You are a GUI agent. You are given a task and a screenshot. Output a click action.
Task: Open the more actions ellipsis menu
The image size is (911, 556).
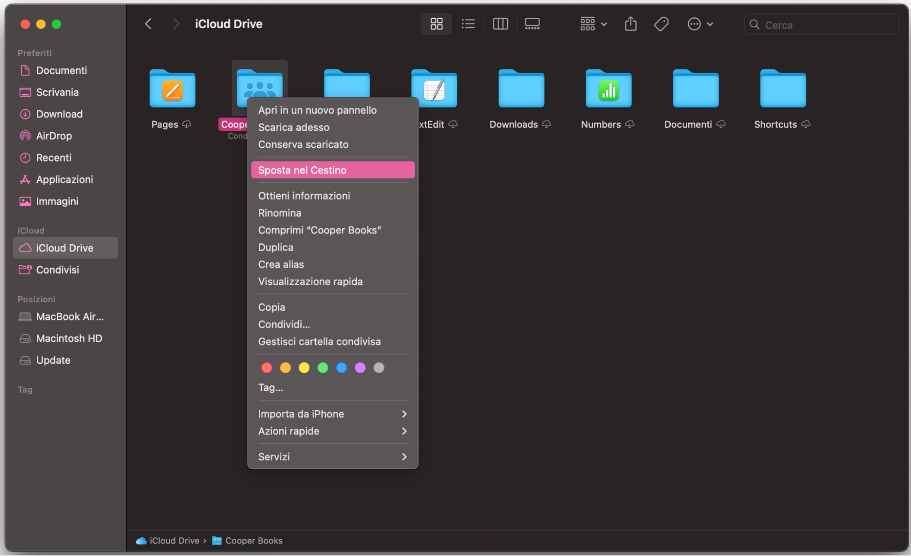click(700, 24)
